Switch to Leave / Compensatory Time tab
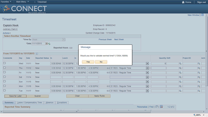This screenshot has height=117, width=208. 30,103
